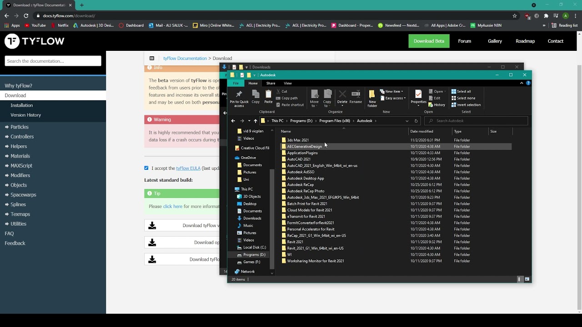Screen dimensions: 582x327
Task: Open Properties from the ribbon
Action: coord(418,98)
